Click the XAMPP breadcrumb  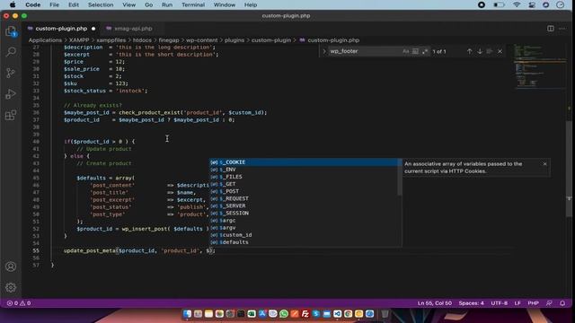tap(79, 40)
